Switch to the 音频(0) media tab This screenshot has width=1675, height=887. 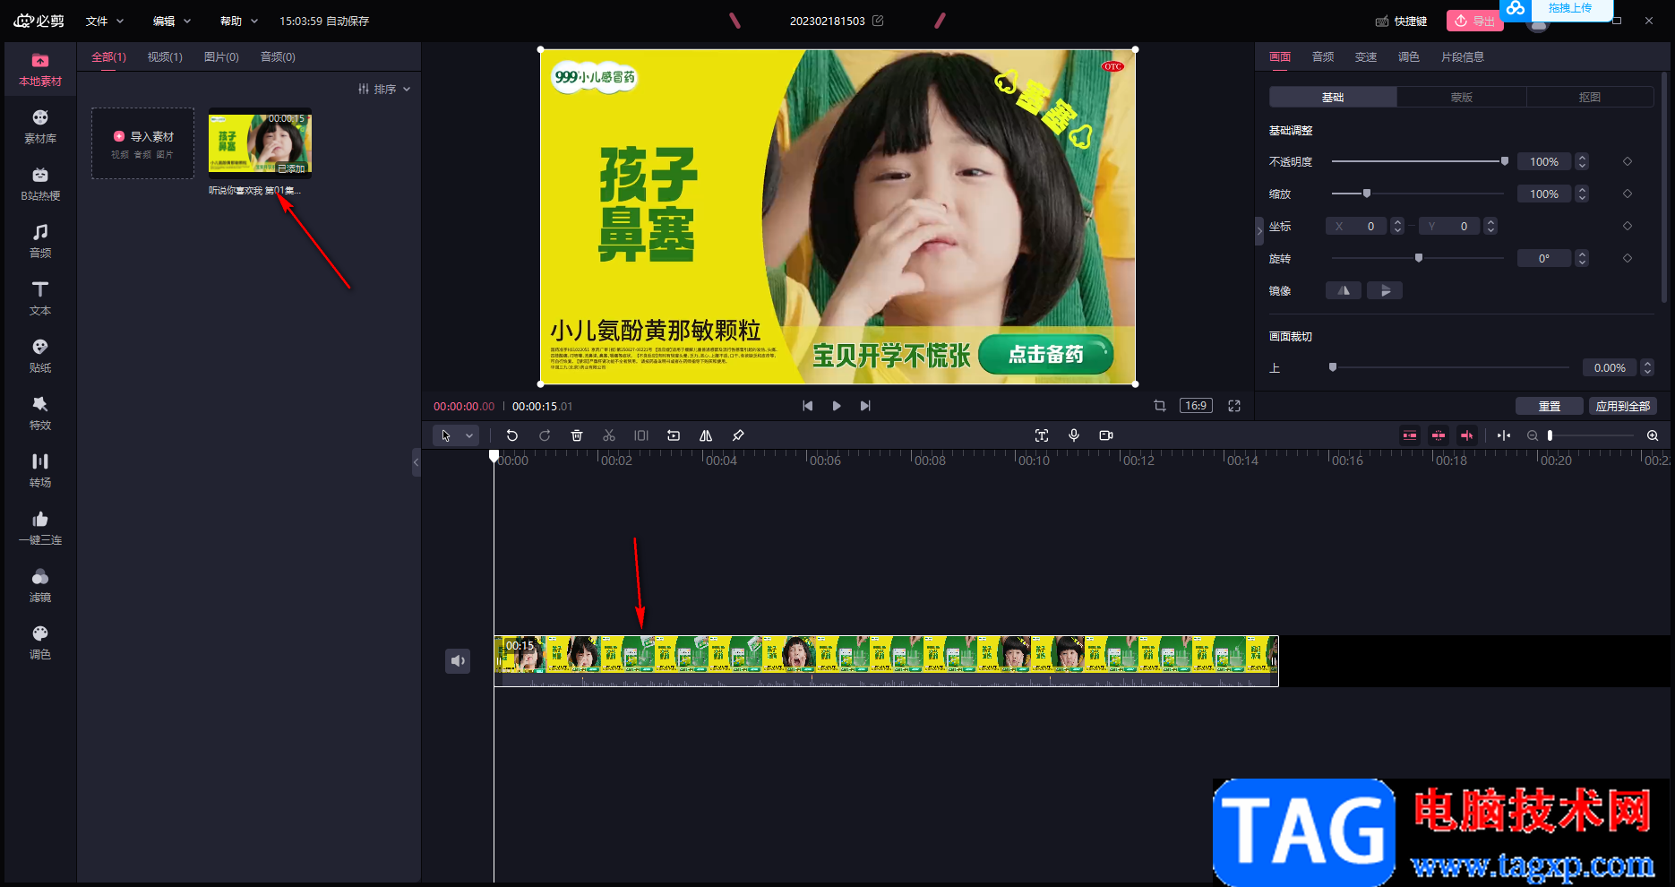point(278,56)
